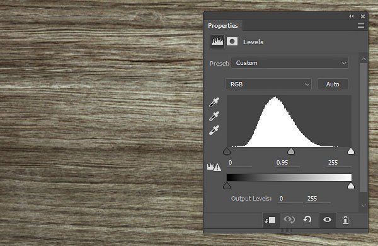Click the "Levels" title text
This screenshot has width=378, height=246.
tap(253, 42)
